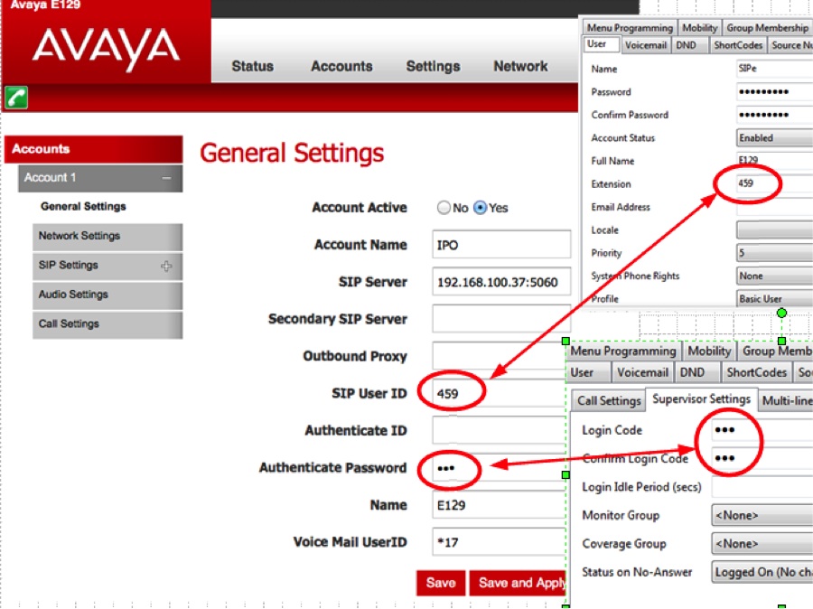Select No for Account Active

click(x=444, y=208)
